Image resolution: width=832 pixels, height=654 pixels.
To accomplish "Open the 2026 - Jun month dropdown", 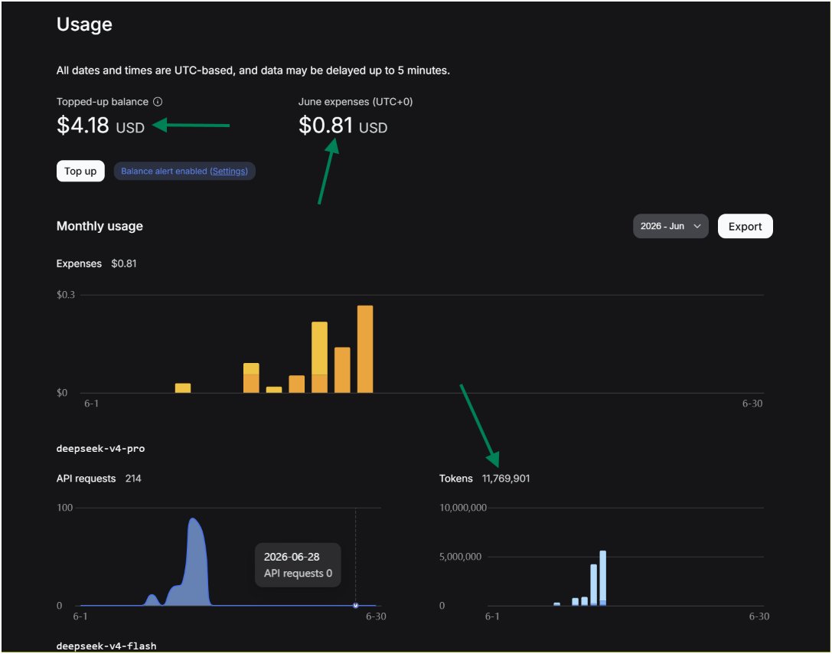I will pos(670,226).
